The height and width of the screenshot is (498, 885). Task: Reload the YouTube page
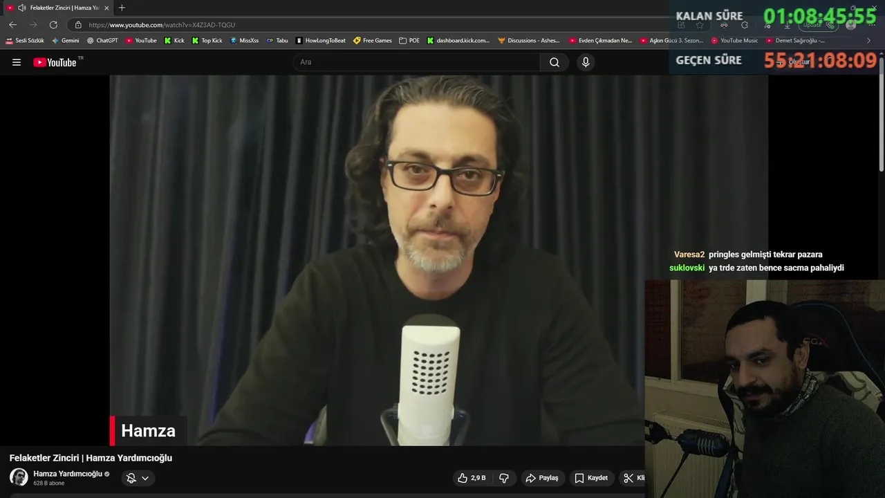53,25
